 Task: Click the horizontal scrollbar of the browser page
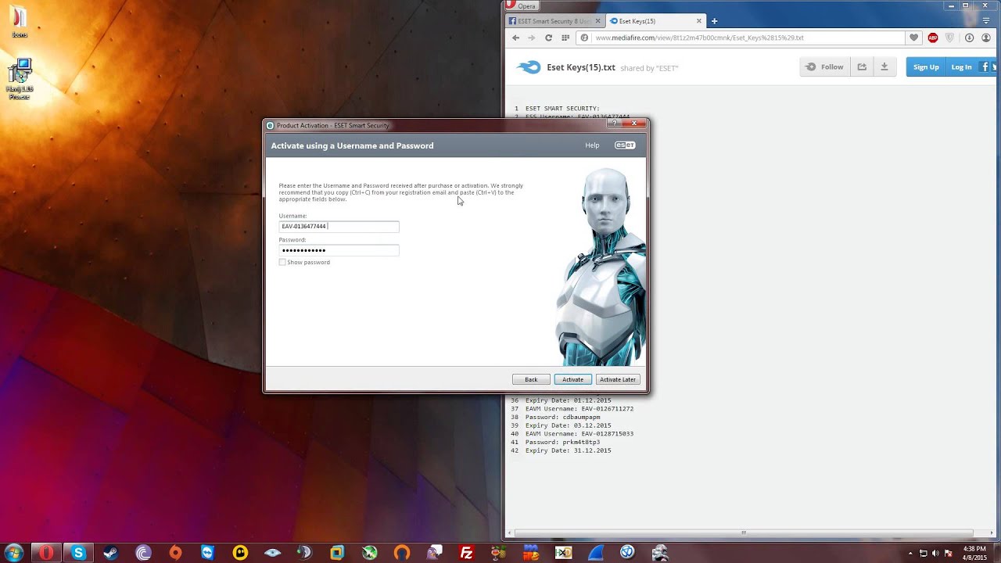pyautogui.click(x=743, y=533)
